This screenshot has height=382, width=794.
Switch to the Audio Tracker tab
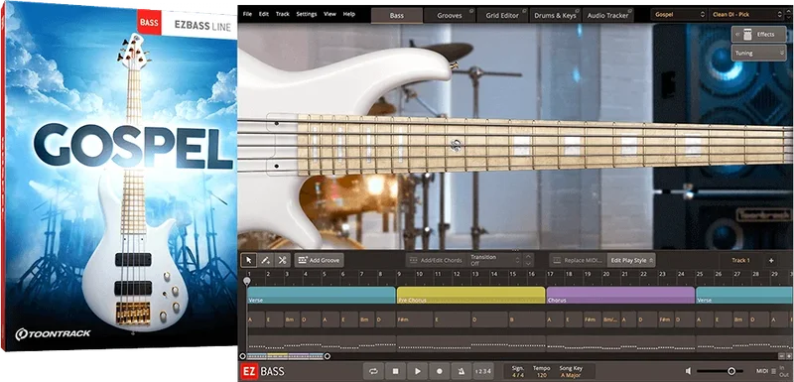607,16
